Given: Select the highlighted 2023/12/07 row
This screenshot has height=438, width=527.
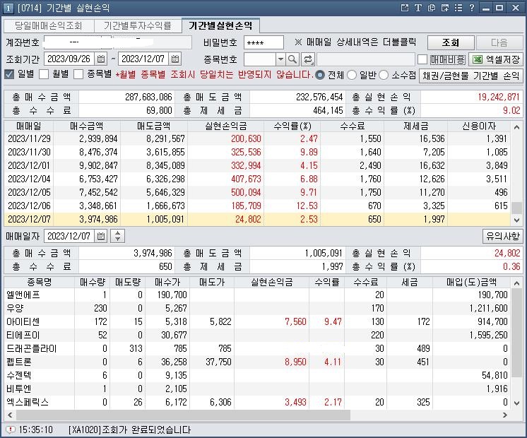Looking at the screenshot, I should pos(258,219).
